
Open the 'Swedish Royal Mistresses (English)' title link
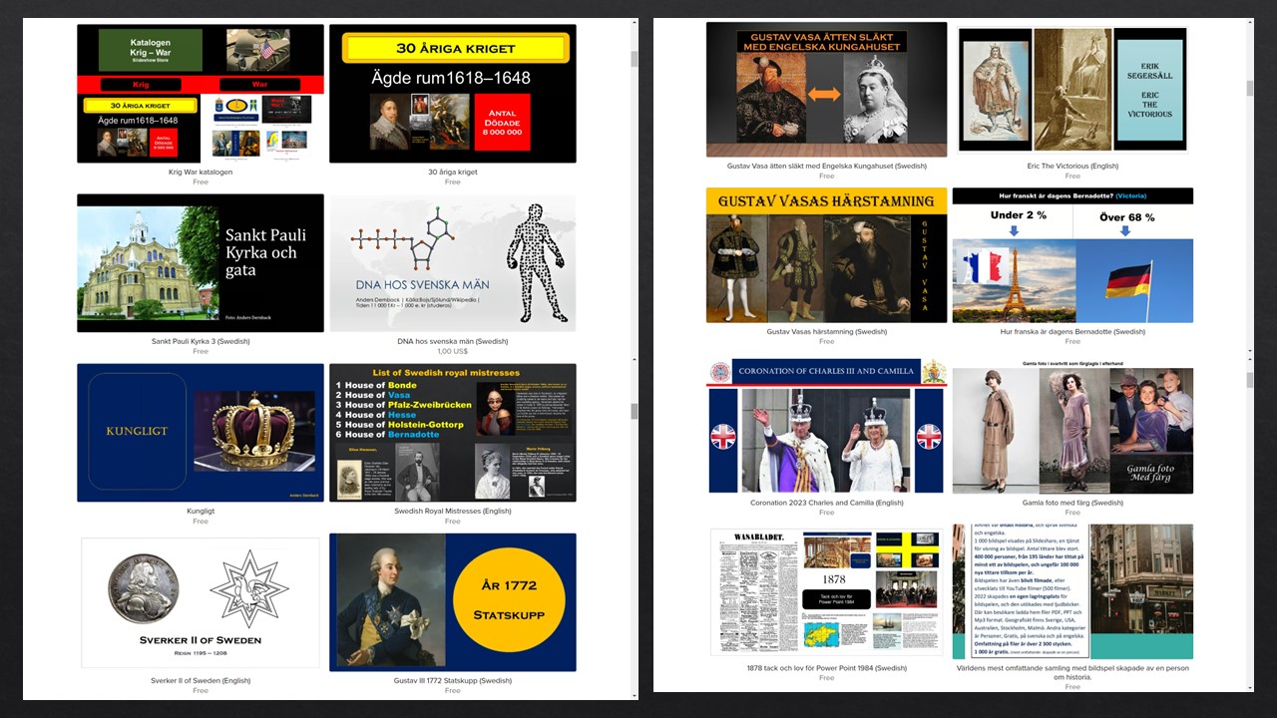tap(453, 511)
